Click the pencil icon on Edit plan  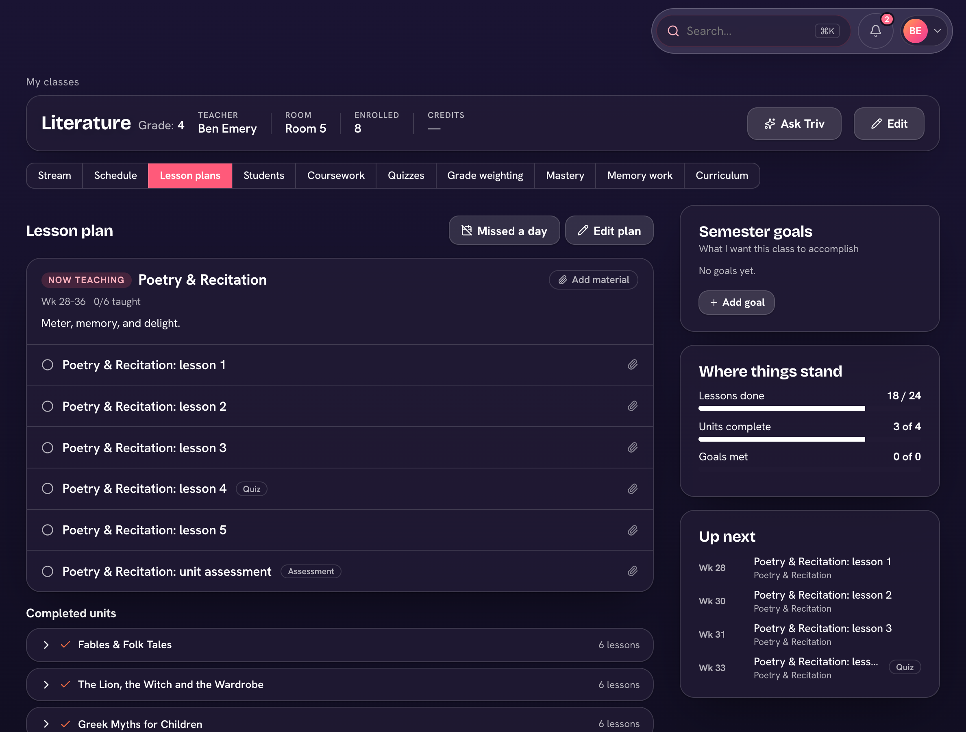583,231
